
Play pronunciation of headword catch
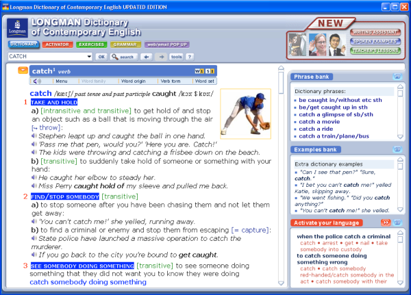coord(37,81)
